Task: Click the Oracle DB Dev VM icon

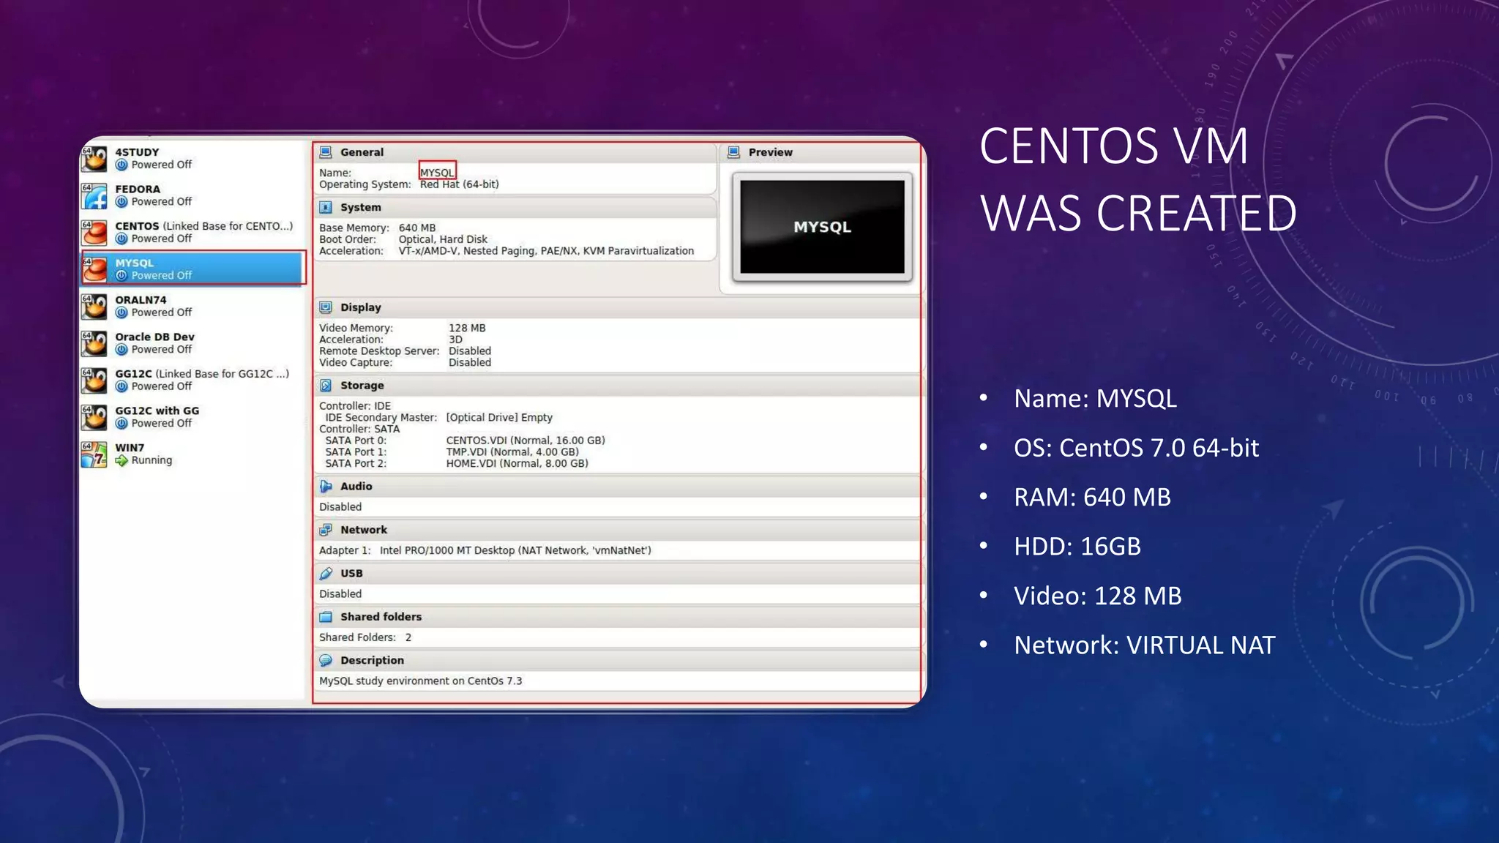Action: click(94, 343)
